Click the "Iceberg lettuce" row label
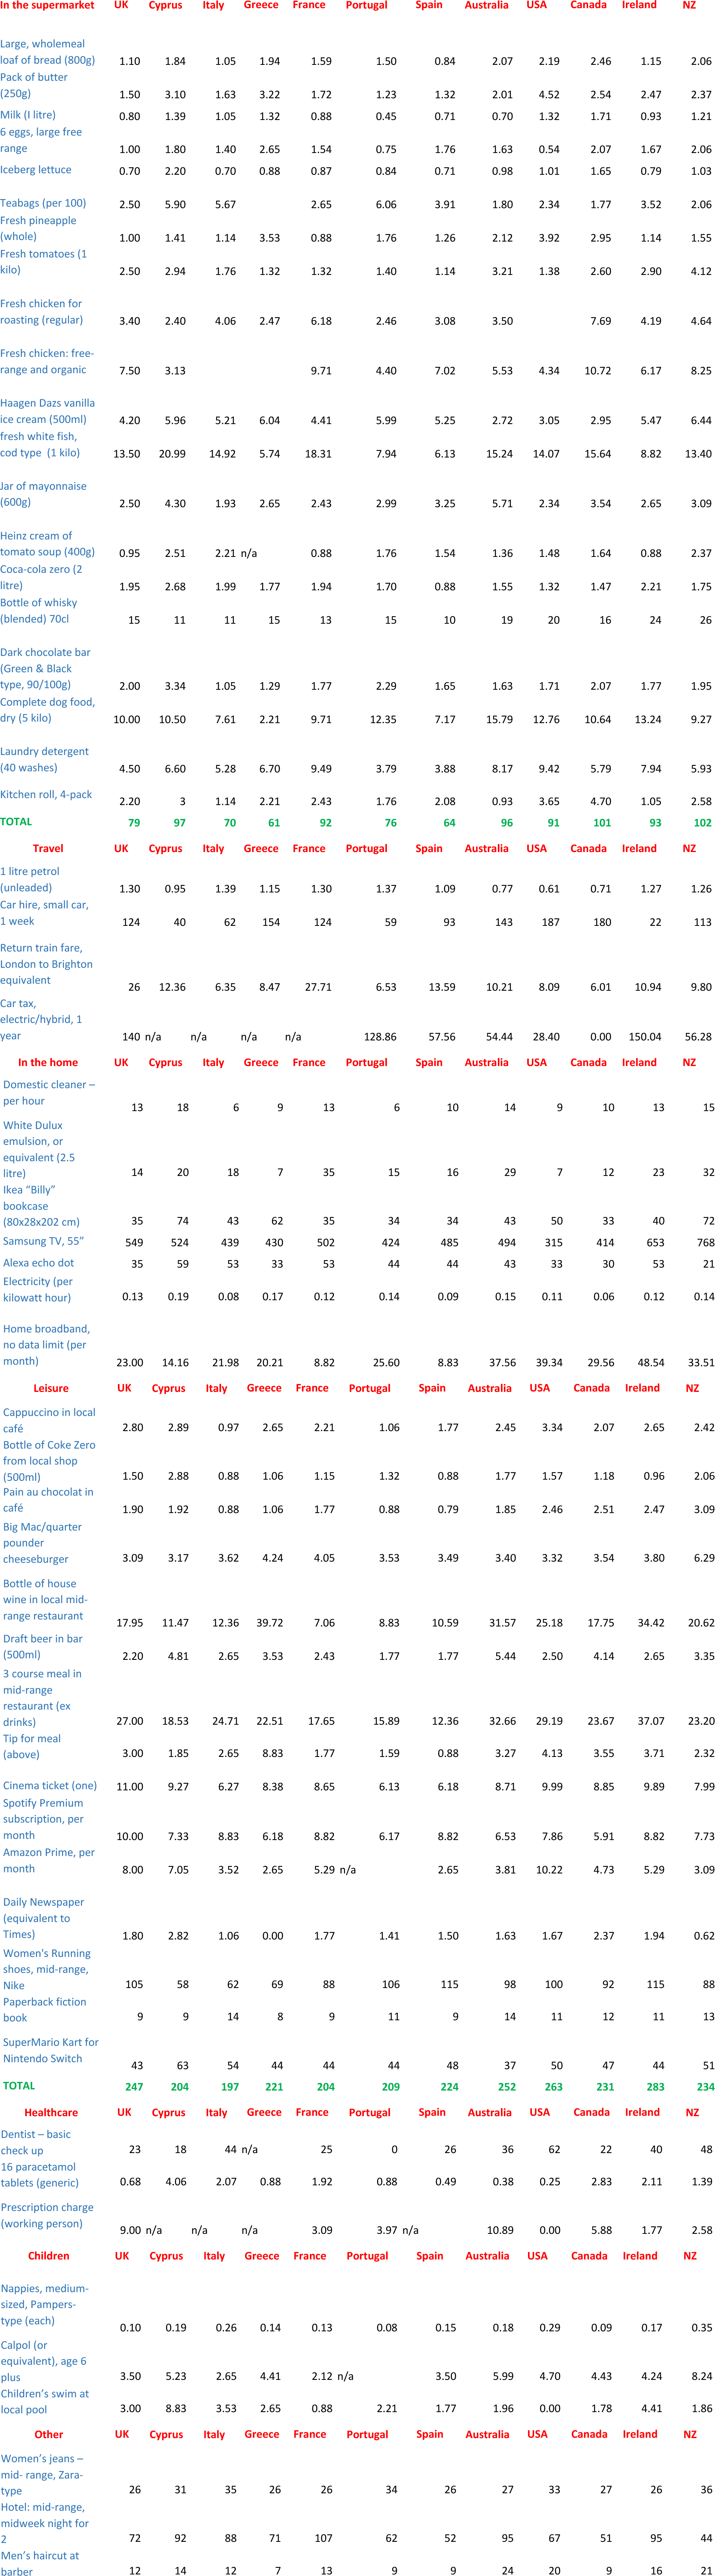 click(36, 170)
